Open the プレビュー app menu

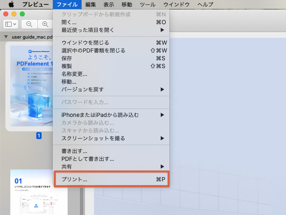coord(35,5)
